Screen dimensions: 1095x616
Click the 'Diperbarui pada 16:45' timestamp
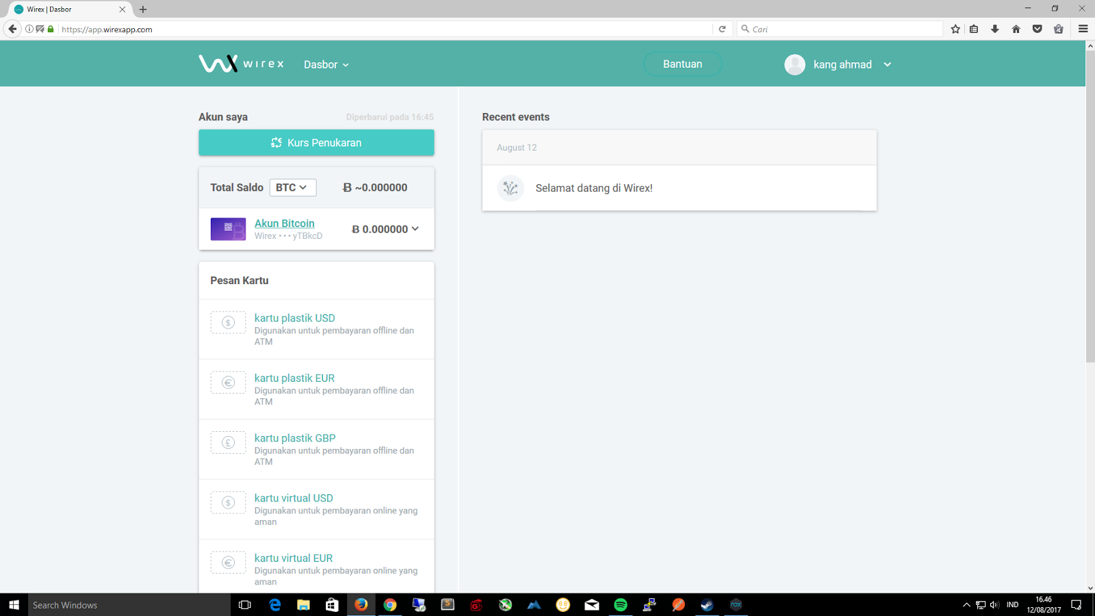coord(389,117)
